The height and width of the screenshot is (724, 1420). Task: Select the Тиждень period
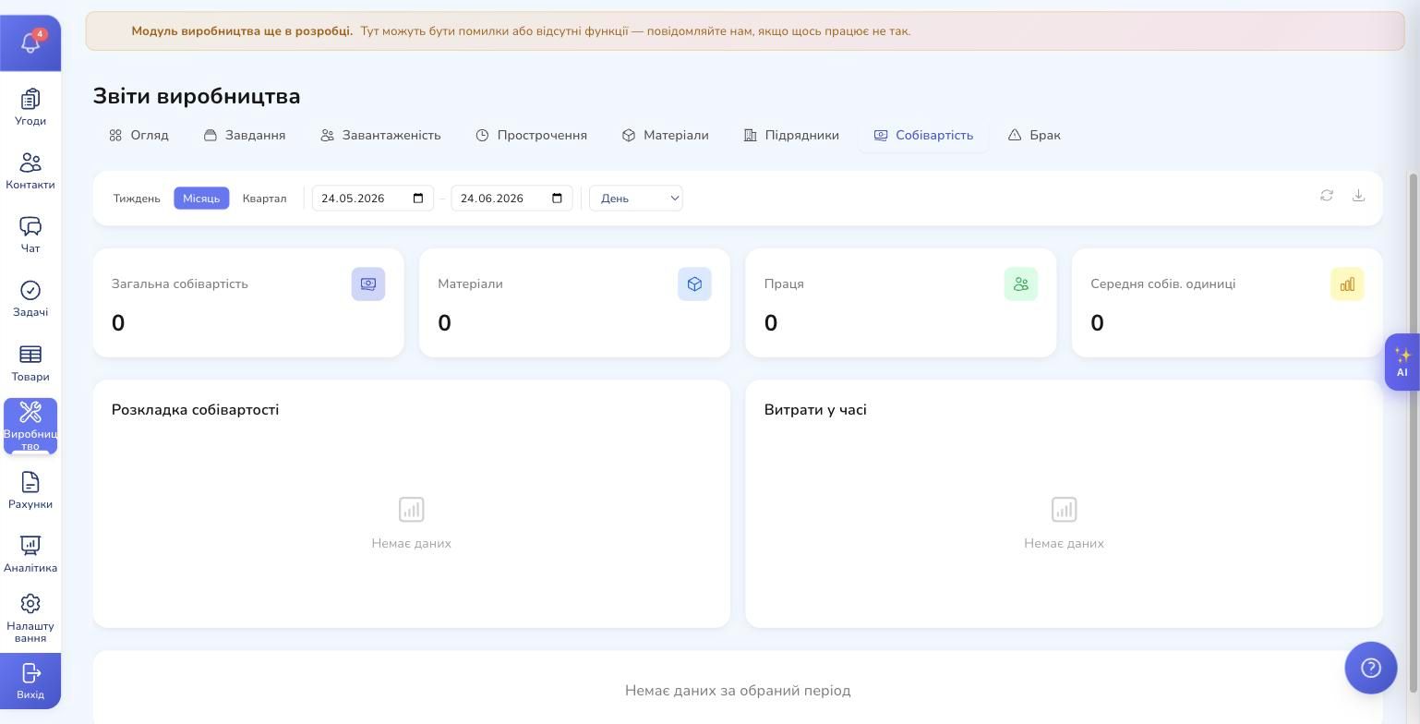(137, 199)
